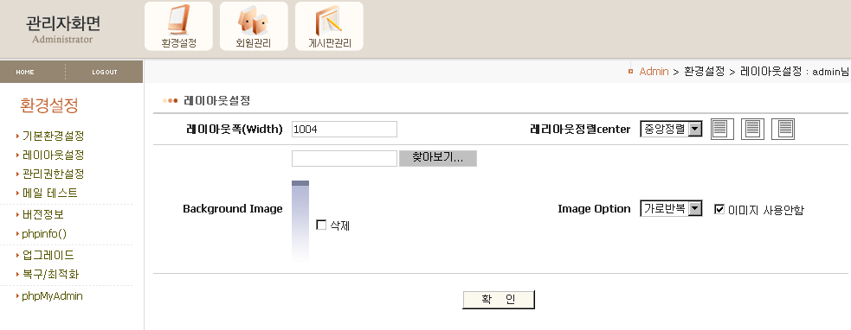
Task: Click the background image preview thumbnail
Action: click(x=300, y=221)
